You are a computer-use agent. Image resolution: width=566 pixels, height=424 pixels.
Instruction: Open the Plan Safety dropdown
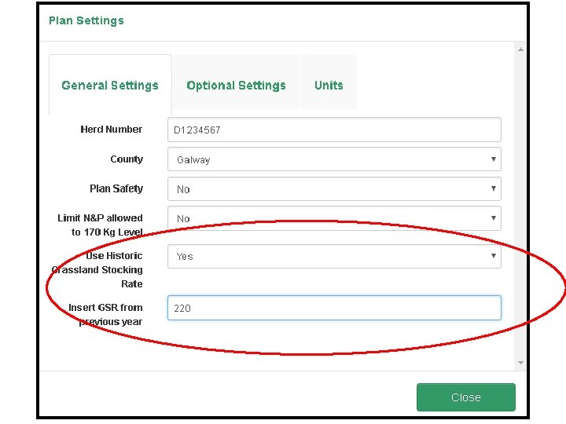pyautogui.click(x=334, y=189)
